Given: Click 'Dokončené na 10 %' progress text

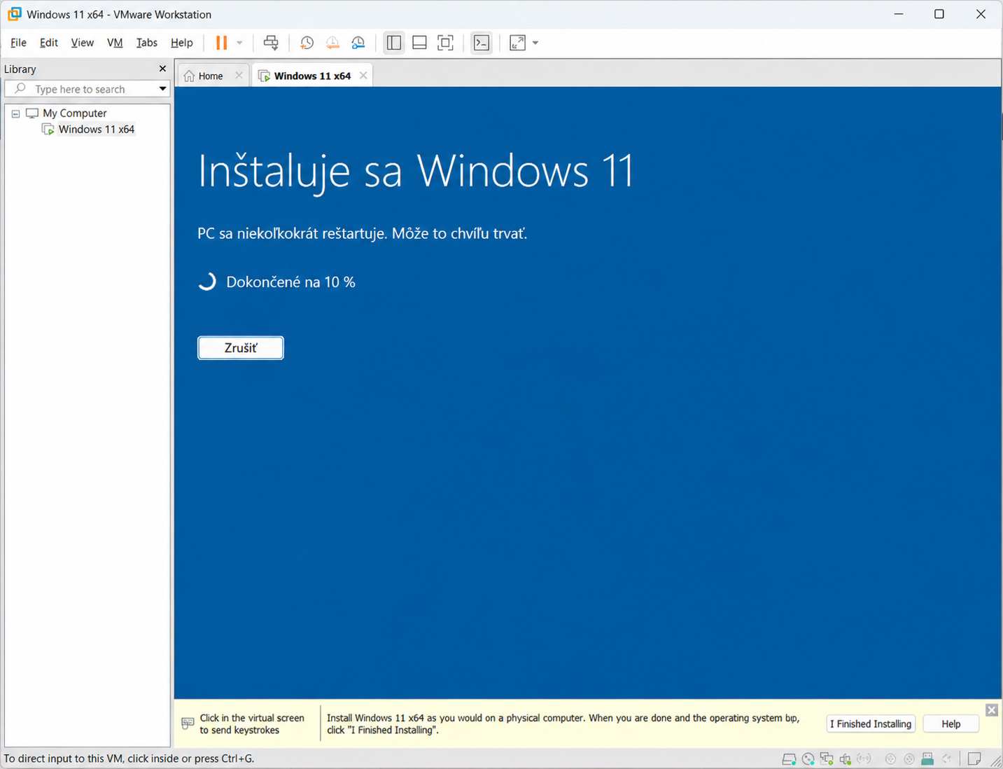Looking at the screenshot, I should click(290, 282).
